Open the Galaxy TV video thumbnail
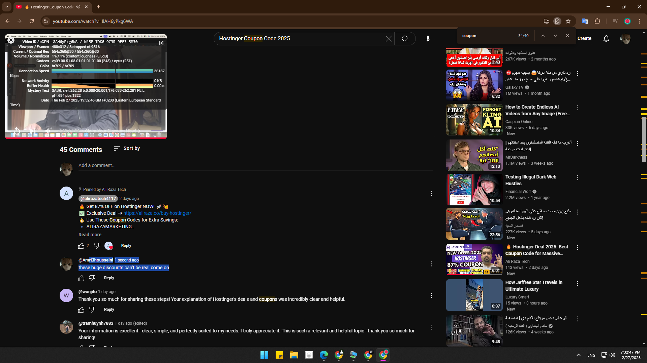Image resolution: width=647 pixels, height=363 pixels. click(x=474, y=85)
